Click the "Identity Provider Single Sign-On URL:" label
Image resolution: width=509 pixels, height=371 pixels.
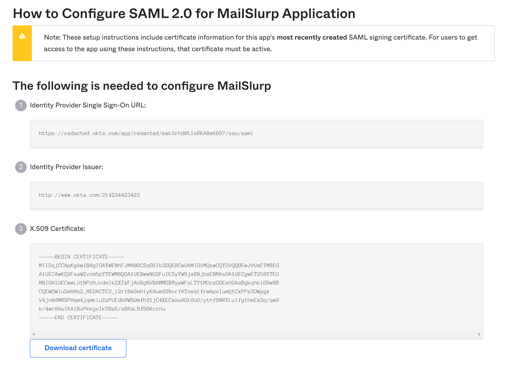point(88,105)
